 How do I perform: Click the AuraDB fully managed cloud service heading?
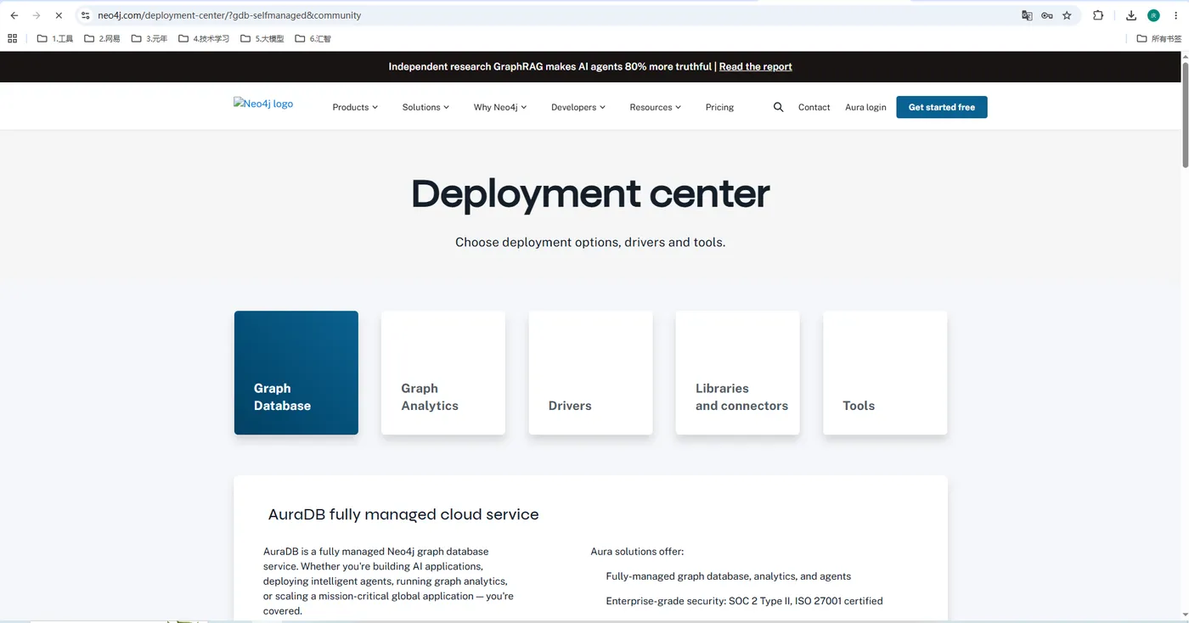(x=403, y=514)
